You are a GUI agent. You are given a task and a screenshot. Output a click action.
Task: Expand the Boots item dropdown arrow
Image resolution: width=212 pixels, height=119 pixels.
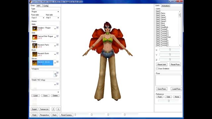55,54
